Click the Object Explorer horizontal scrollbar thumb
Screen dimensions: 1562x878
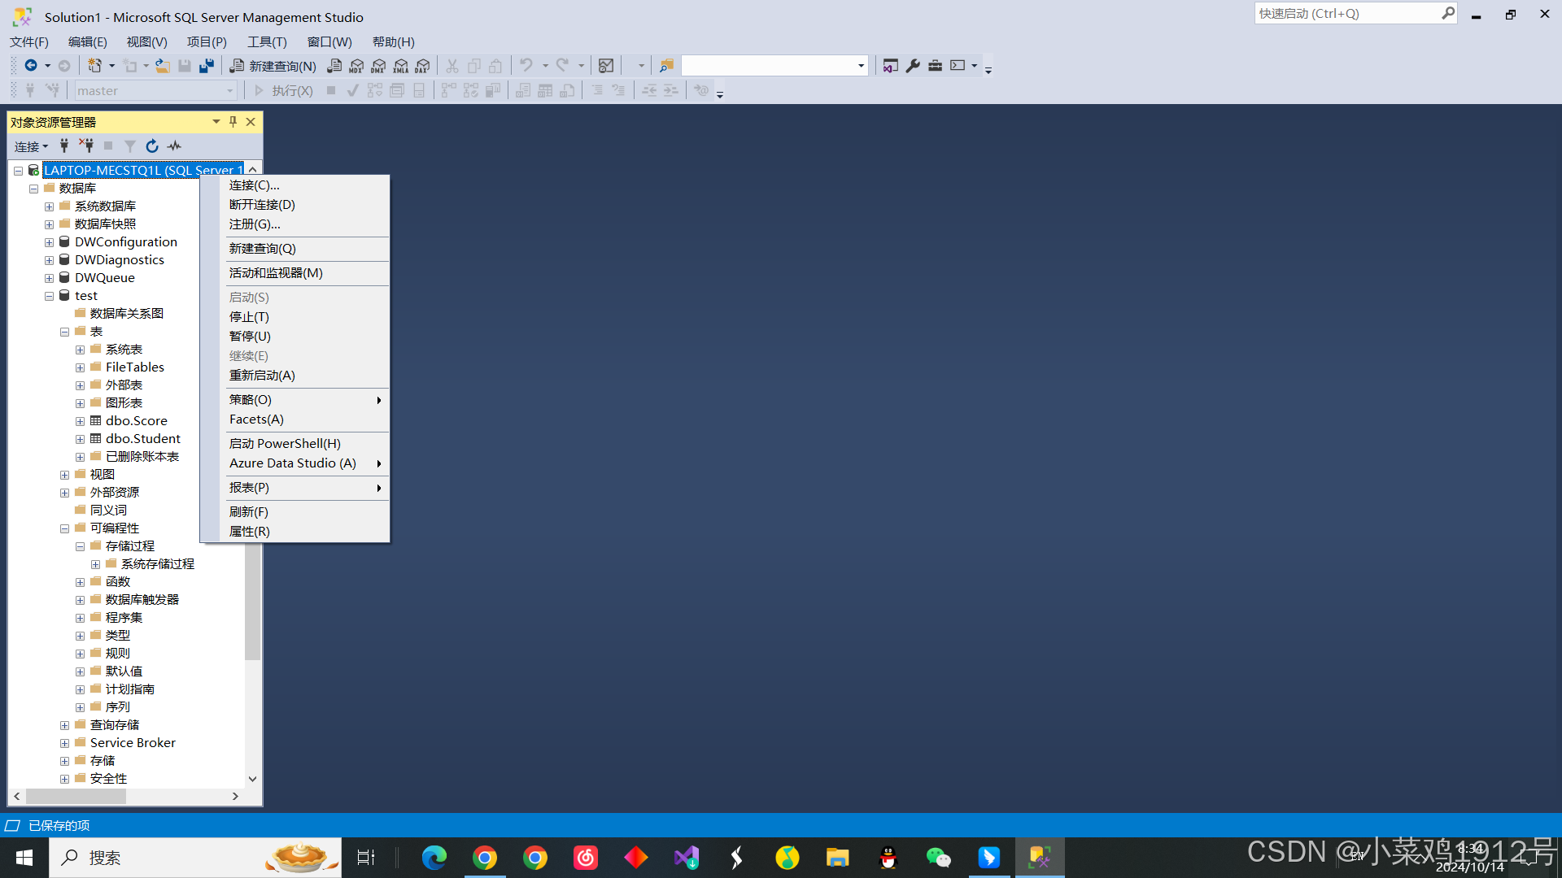click(x=76, y=797)
